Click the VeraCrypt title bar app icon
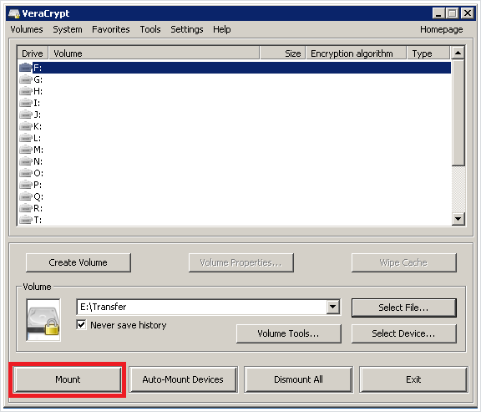481x412 pixels. pyautogui.click(x=14, y=13)
